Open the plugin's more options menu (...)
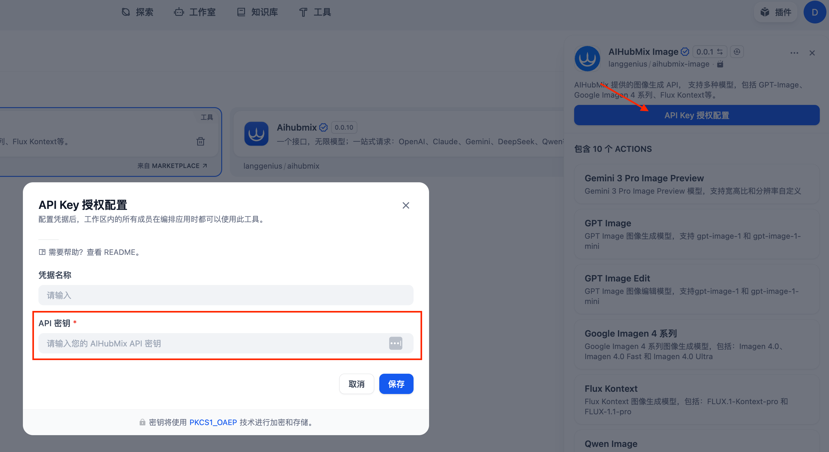Image resolution: width=829 pixels, height=452 pixels. [794, 53]
